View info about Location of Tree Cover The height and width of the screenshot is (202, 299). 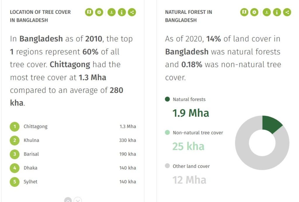tap(122, 12)
